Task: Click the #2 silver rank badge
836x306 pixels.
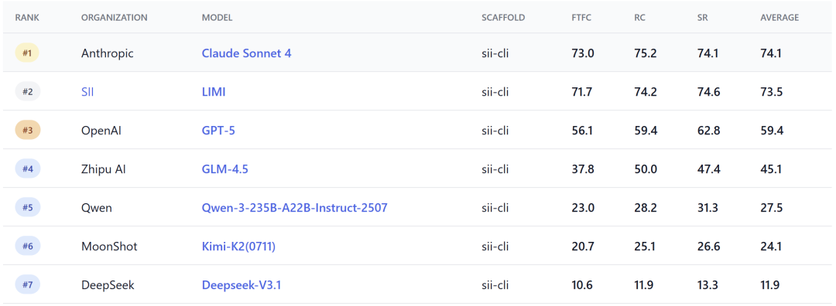Action: [x=27, y=92]
